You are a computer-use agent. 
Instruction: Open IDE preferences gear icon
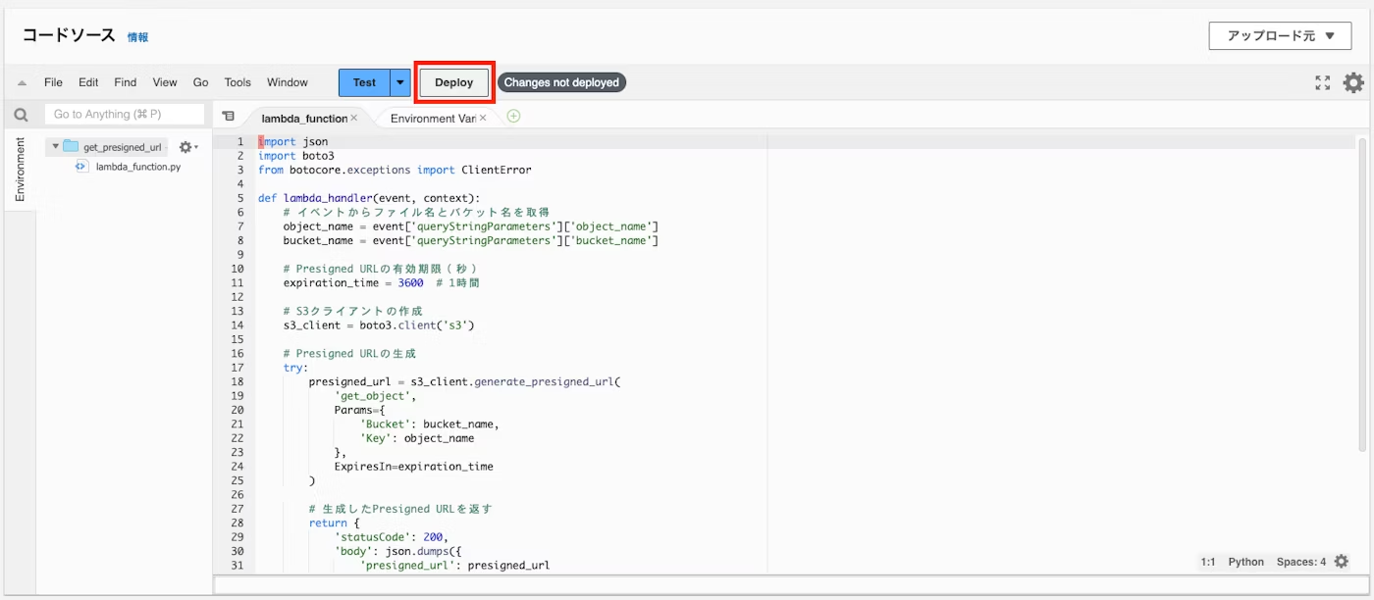[x=1353, y=83]
